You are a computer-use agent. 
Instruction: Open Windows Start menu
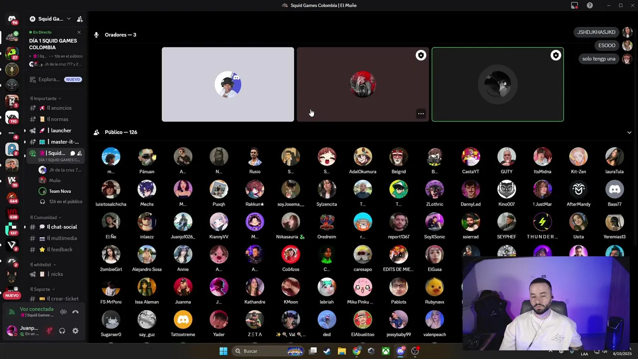(223, 351)
